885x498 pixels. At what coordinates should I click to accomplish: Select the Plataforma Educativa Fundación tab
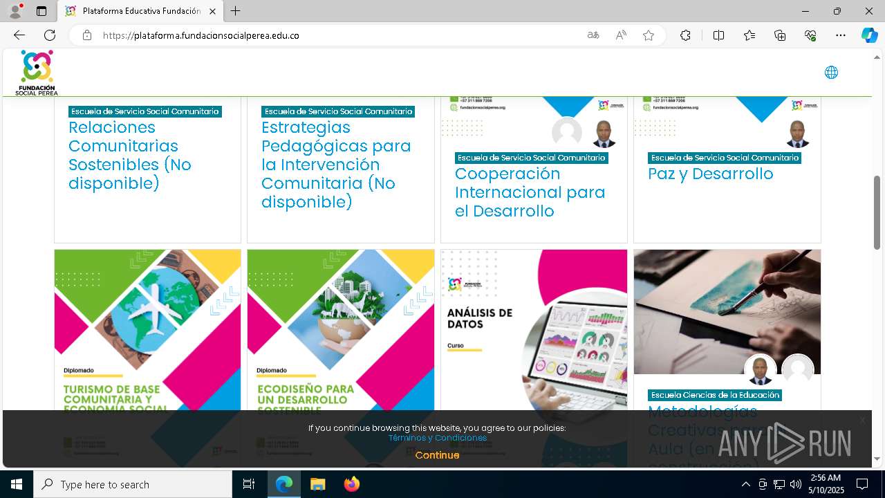click(140, 11)
